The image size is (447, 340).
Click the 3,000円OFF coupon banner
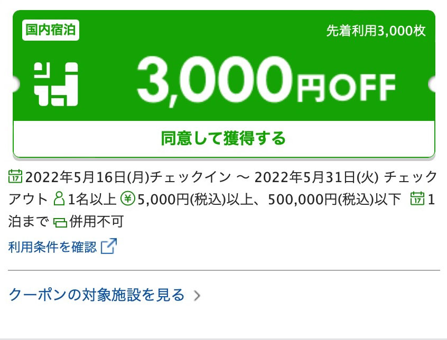click(224, 65)
